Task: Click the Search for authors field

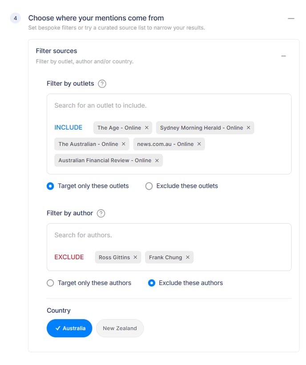Action: tap(169, 235)
